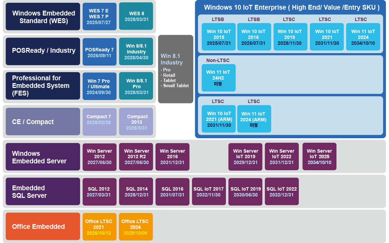Click the Windows Embedded Standard (WES) category label
The height and width of the screenshot is (243, 389).
coord(43,17)
